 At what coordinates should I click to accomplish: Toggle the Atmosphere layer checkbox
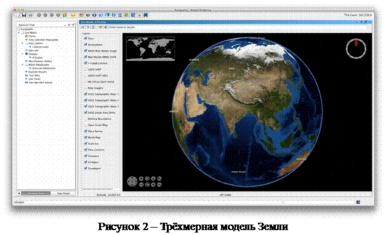click(86, 44)
